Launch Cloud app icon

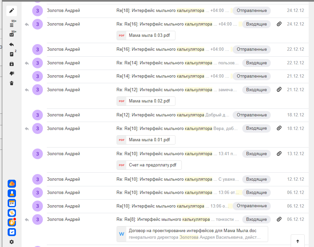pos(12,184)
